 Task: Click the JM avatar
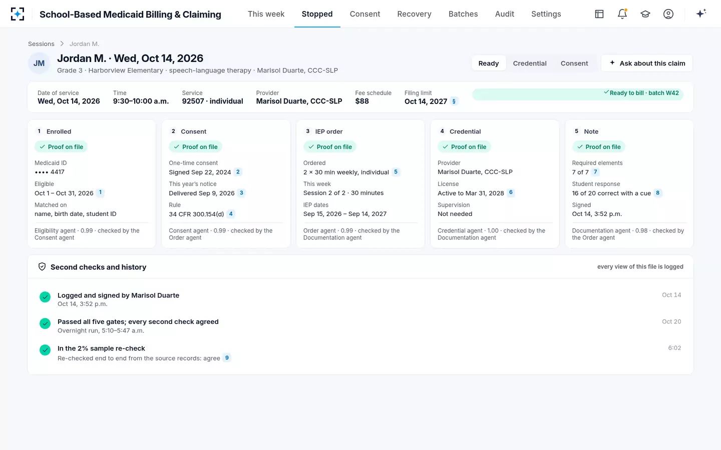[x=39, y=63]
